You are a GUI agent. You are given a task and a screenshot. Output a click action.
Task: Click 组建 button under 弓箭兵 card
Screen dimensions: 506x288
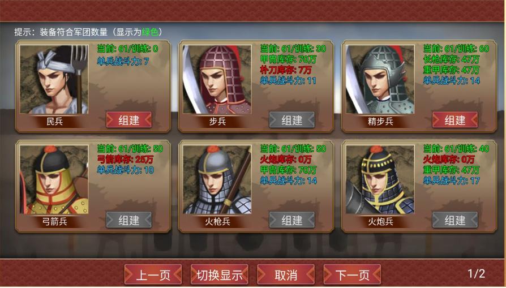point(129,220)
